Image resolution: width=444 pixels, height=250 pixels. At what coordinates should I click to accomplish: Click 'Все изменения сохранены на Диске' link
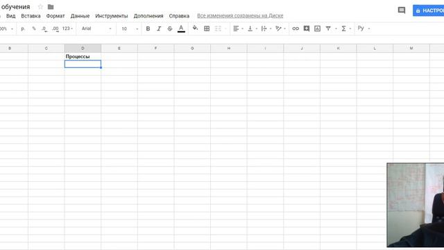[240, 15]
